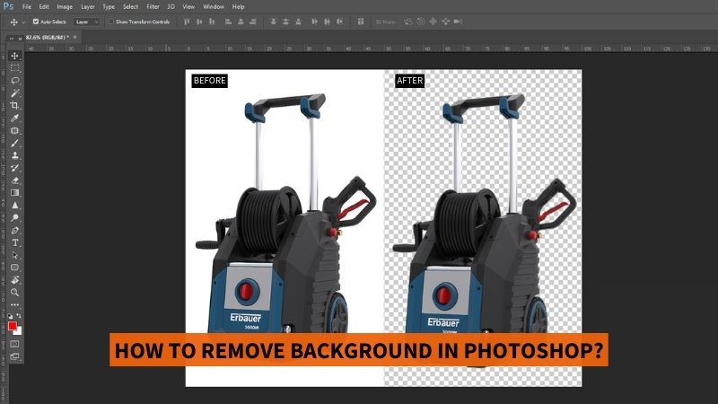Open the Edit menu
Viewport: 718px width, 404px height.
pos(43,7)
